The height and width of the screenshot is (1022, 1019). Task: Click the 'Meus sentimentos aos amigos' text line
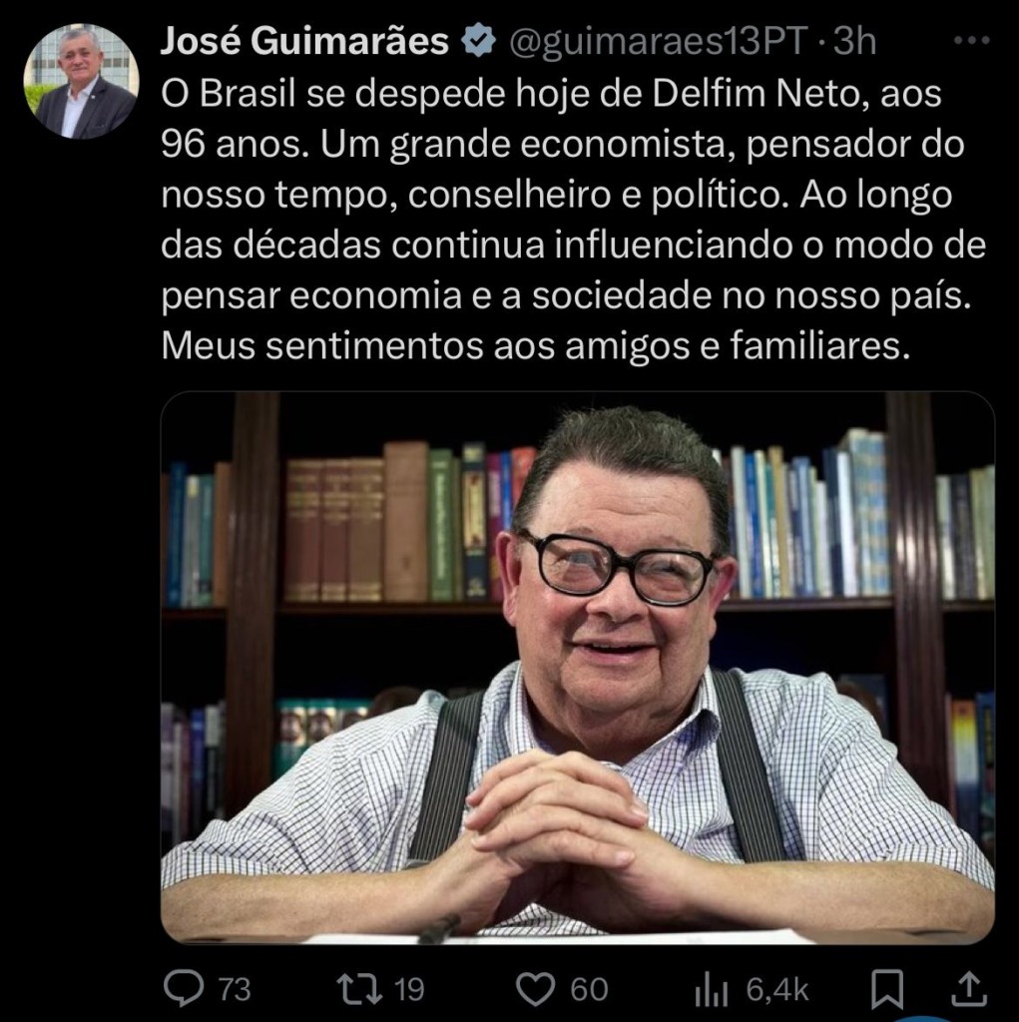click(535, 345)
